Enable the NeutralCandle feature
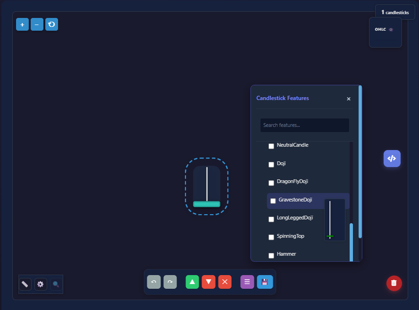 [x=271, y=146]
